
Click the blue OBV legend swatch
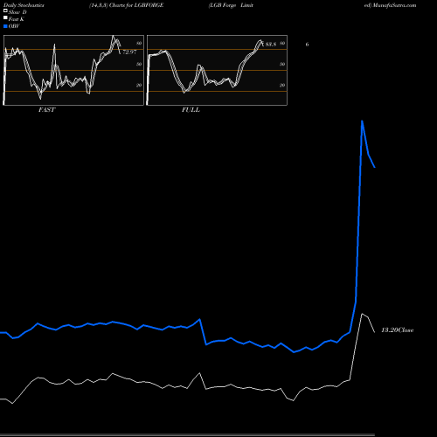coord(5,26)
